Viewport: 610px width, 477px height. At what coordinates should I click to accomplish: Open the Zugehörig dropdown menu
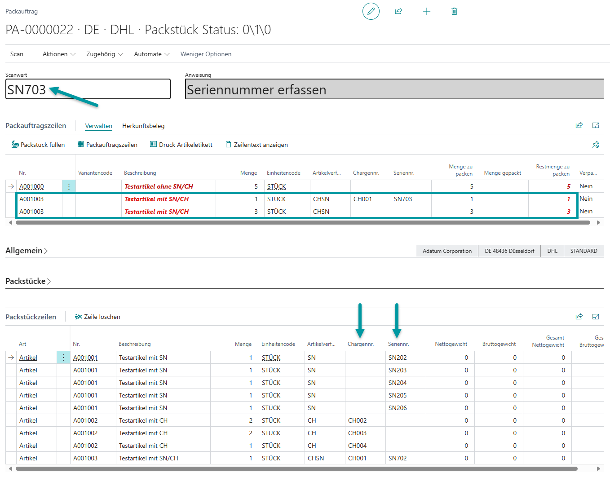(104, 54)
